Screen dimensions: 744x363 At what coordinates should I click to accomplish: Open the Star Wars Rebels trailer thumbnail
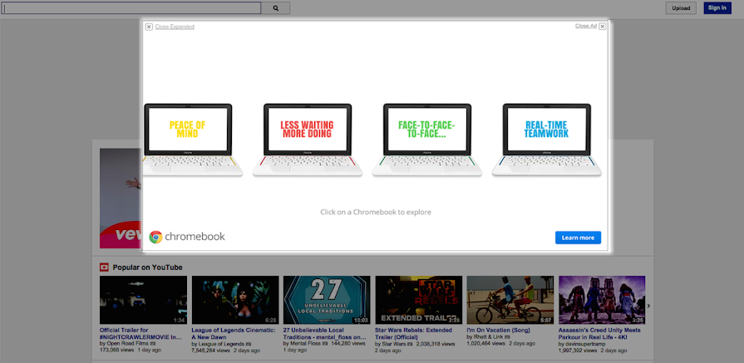pyautogui.click(x=419, y=300)
